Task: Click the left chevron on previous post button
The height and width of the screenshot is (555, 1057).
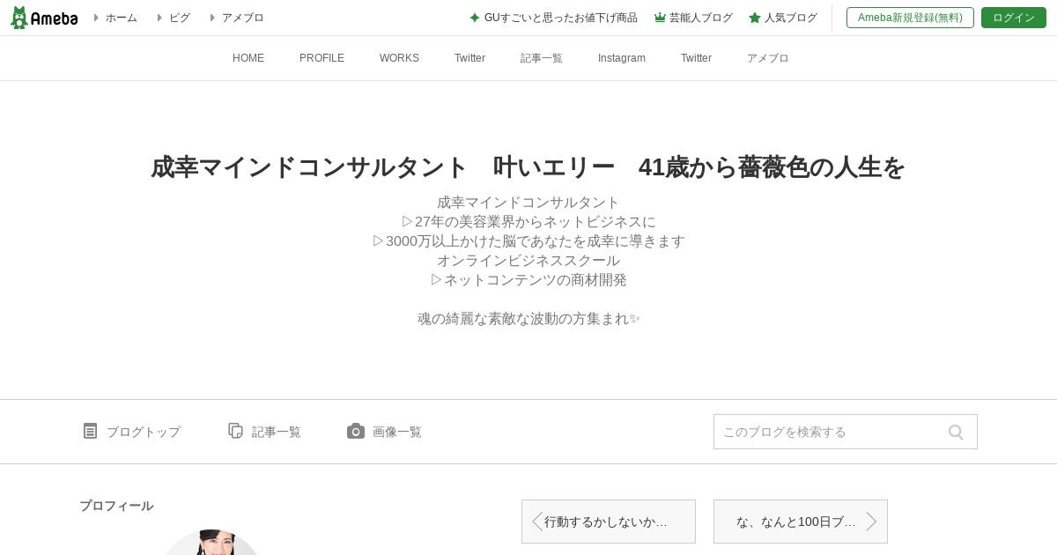Action: tap(536, 522)
